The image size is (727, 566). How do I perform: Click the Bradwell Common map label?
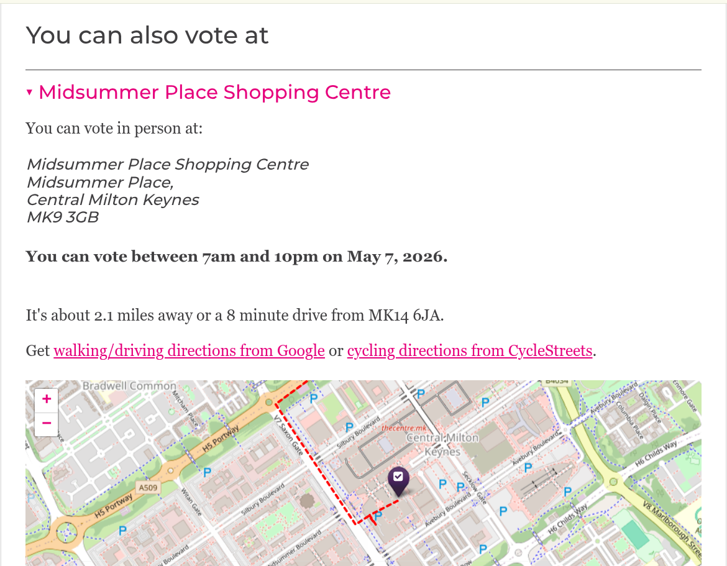129,386
